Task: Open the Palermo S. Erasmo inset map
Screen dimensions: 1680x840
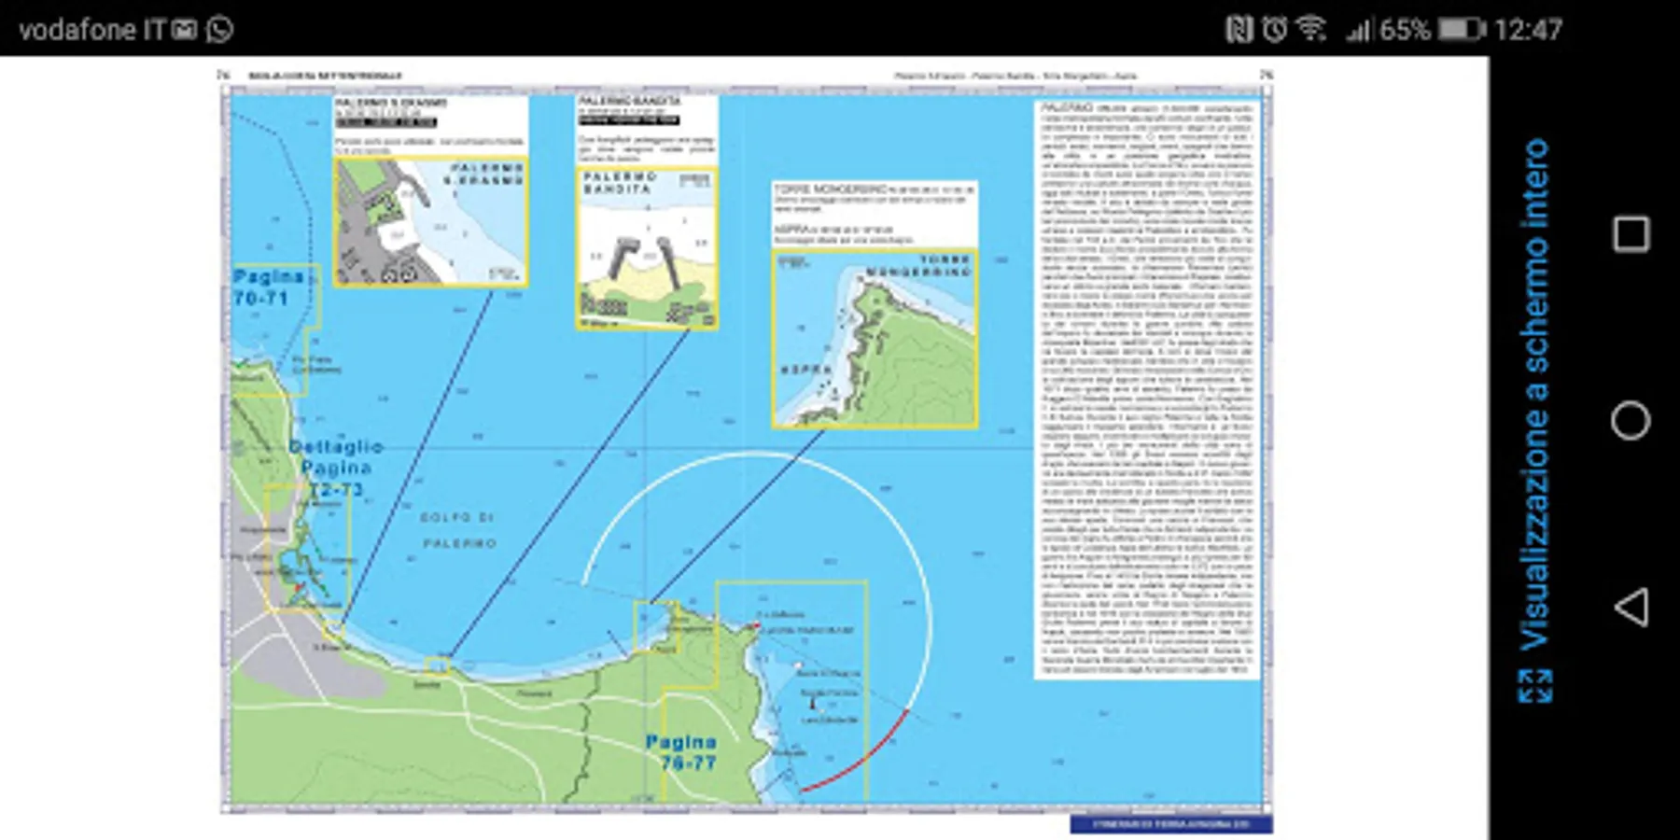Action: 431,221
